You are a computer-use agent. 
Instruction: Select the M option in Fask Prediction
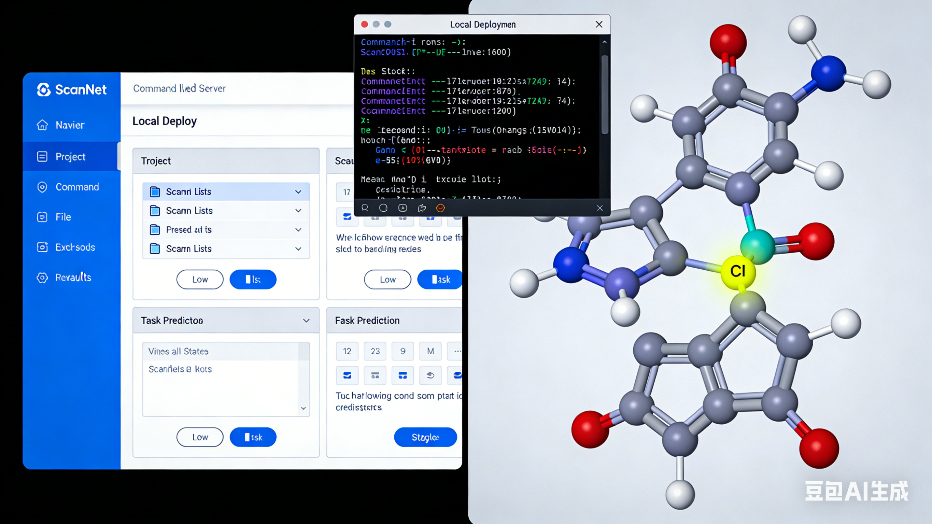[430, 351]
